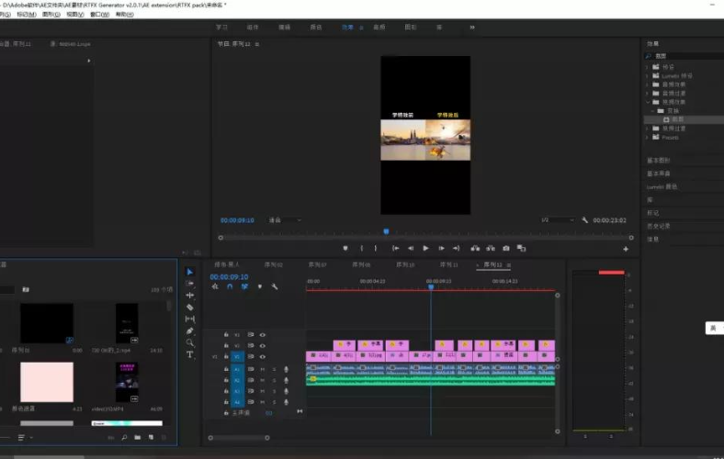Click Mark Out button
The height and width of the screenshot is (459, 724).
(376, 248)
